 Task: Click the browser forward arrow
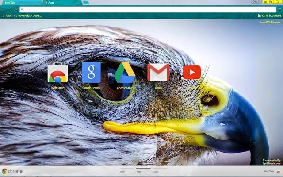click(9, 9)
